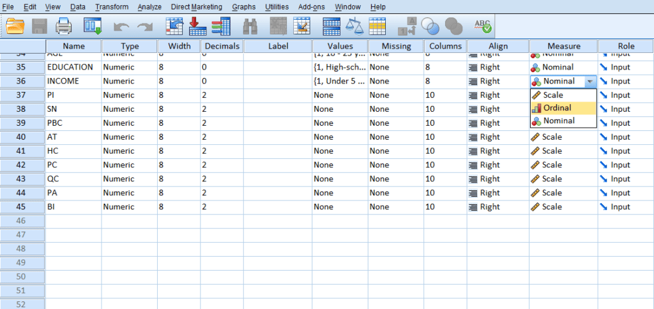The image size is (654, 309).
Task: Click the Measure column header
Action: 563,46
